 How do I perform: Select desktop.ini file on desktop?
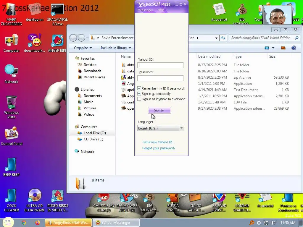pos(35,12)
